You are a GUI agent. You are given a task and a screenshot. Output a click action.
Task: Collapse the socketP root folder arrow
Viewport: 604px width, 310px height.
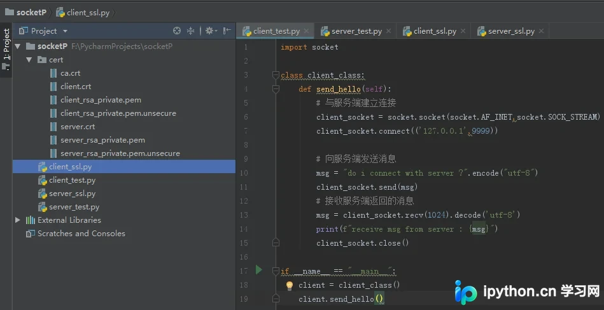pos(18,46)
